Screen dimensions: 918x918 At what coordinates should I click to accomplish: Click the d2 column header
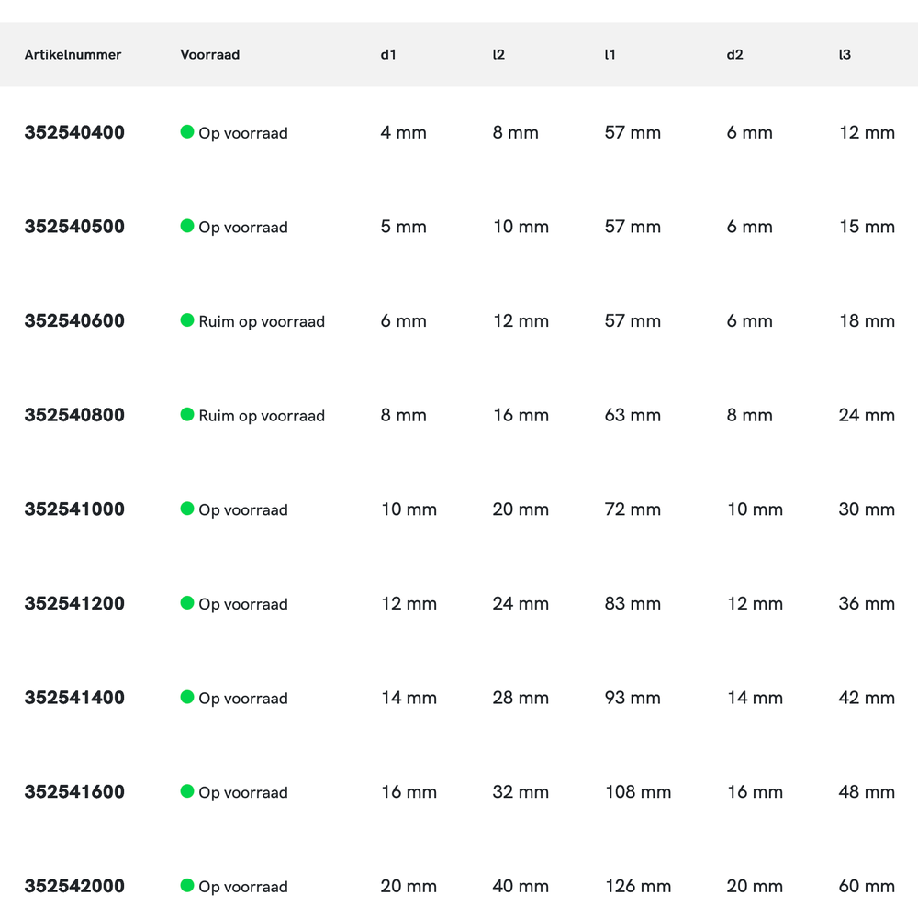click(x=734, y=55)
